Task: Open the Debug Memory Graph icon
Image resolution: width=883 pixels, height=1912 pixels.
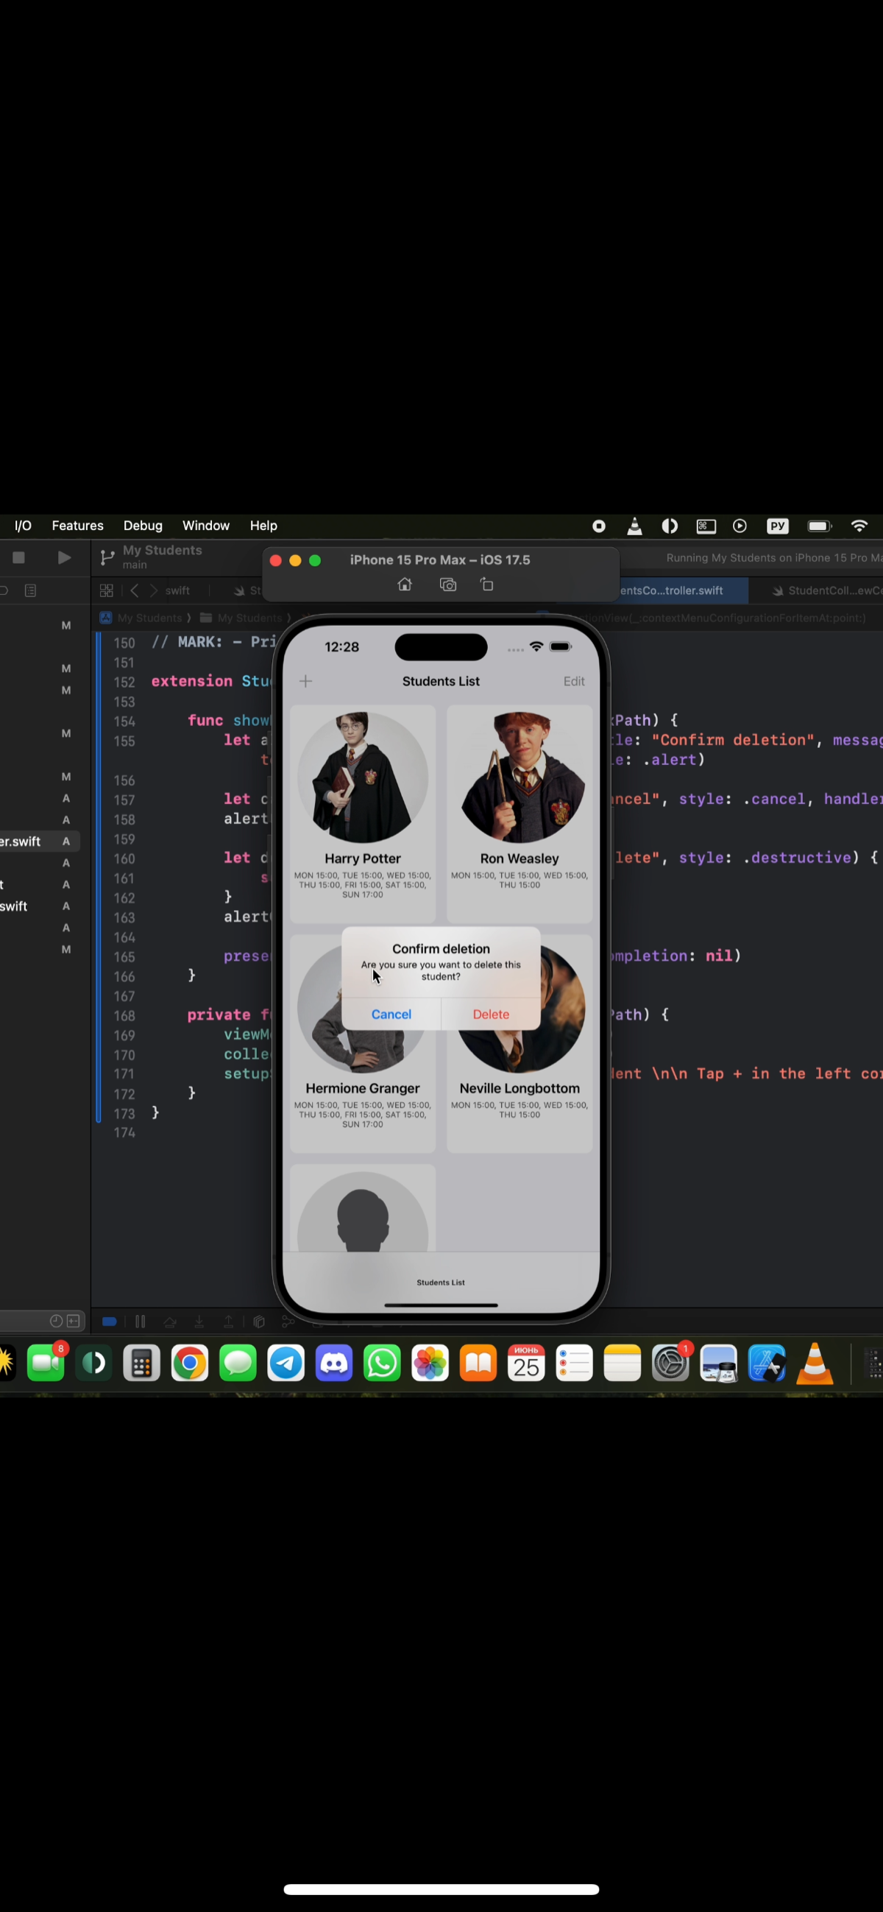Action: click(x=288, y=1322)
